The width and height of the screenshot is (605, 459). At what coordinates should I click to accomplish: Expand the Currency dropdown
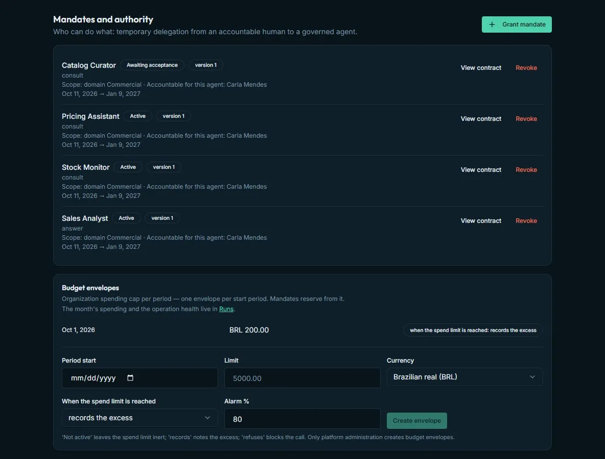click(x=464, y=377)
